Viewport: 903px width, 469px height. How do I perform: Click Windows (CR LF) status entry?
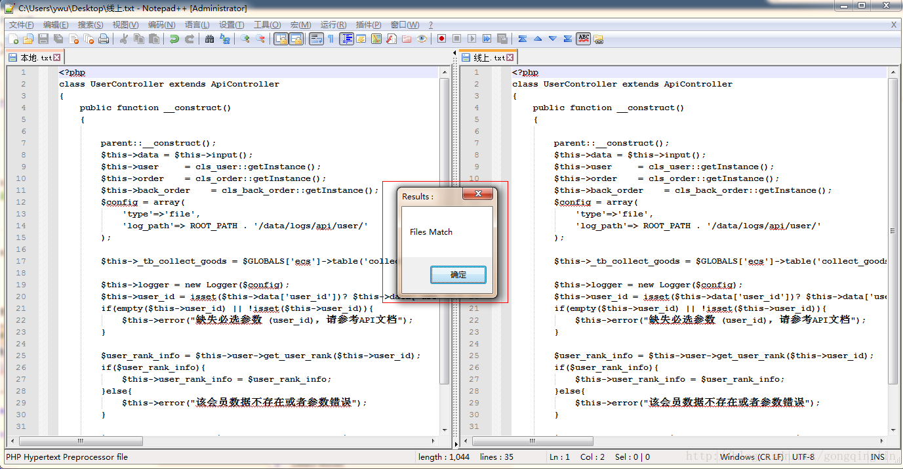pyautogui.click(x=752, y=457)
